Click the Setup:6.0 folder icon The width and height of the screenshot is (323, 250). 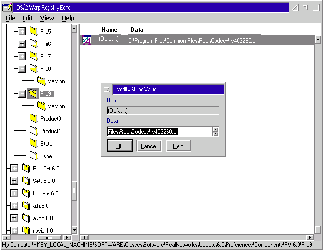tap(26, 181)
